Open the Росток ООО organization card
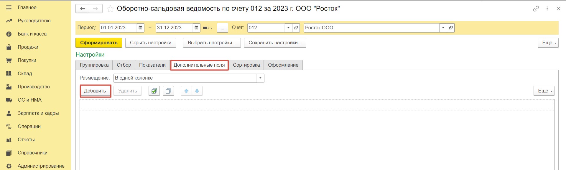 [x=451, y=28]
